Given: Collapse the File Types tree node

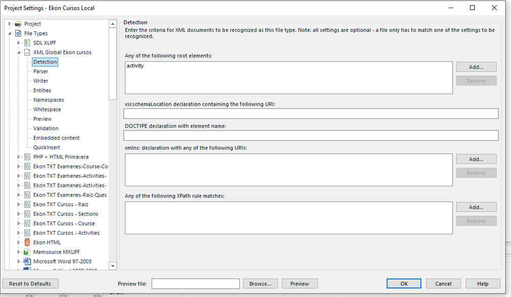Looking at the screenshot, I should pos(10,33).
